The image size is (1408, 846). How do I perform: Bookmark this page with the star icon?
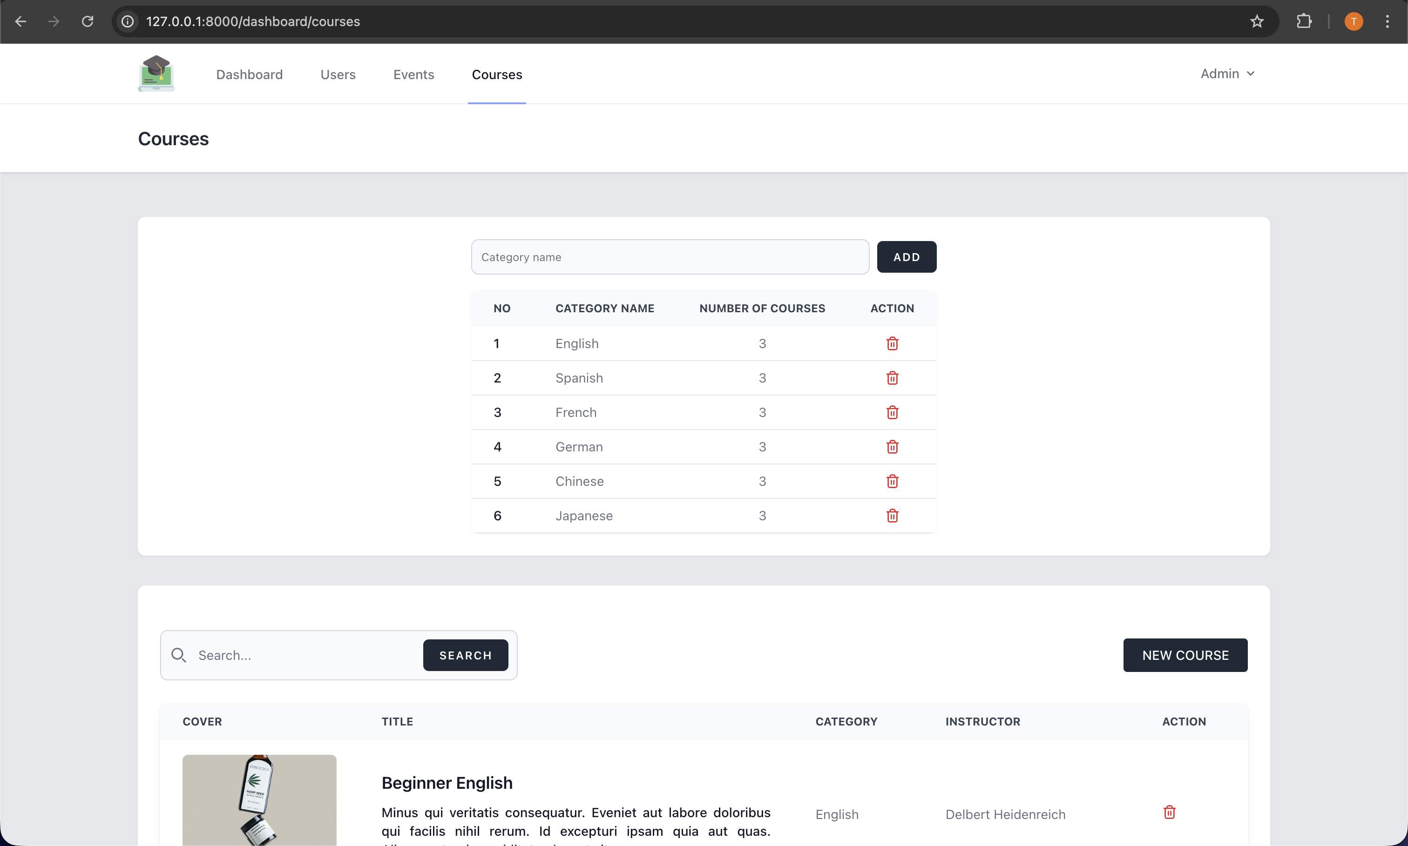pyautogui.click(x=1257, y=22)
